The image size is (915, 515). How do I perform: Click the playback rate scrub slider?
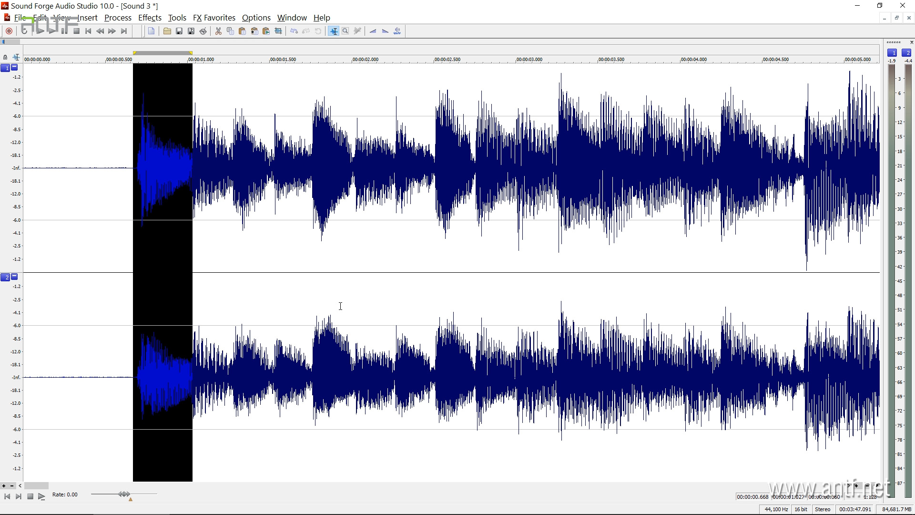pos(124,494)
